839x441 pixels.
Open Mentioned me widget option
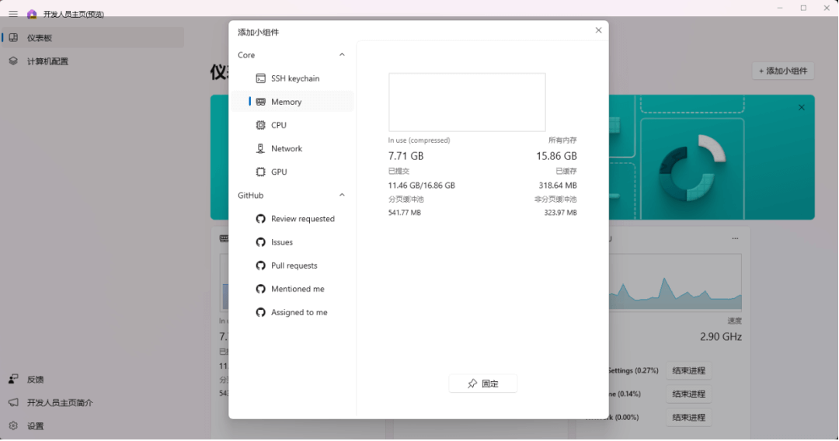pos(297,289)
